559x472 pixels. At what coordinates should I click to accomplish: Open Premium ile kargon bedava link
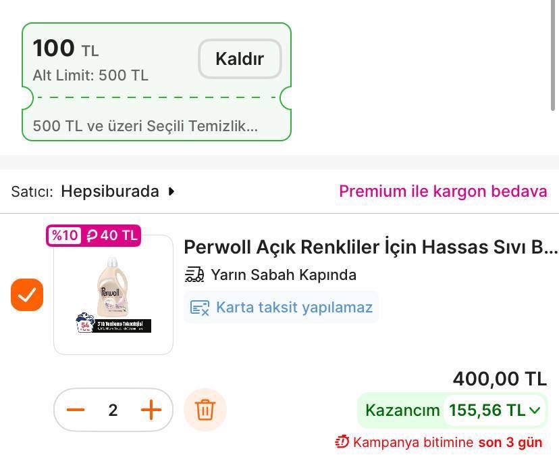click(x=443, y=191)
